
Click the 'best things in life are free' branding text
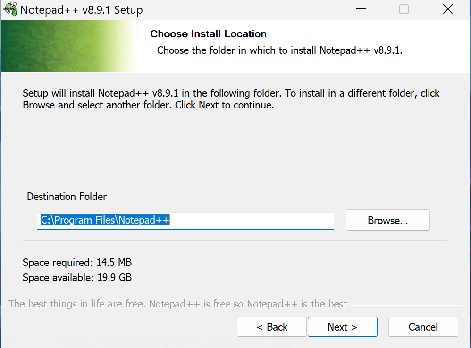tap(177, 304)
